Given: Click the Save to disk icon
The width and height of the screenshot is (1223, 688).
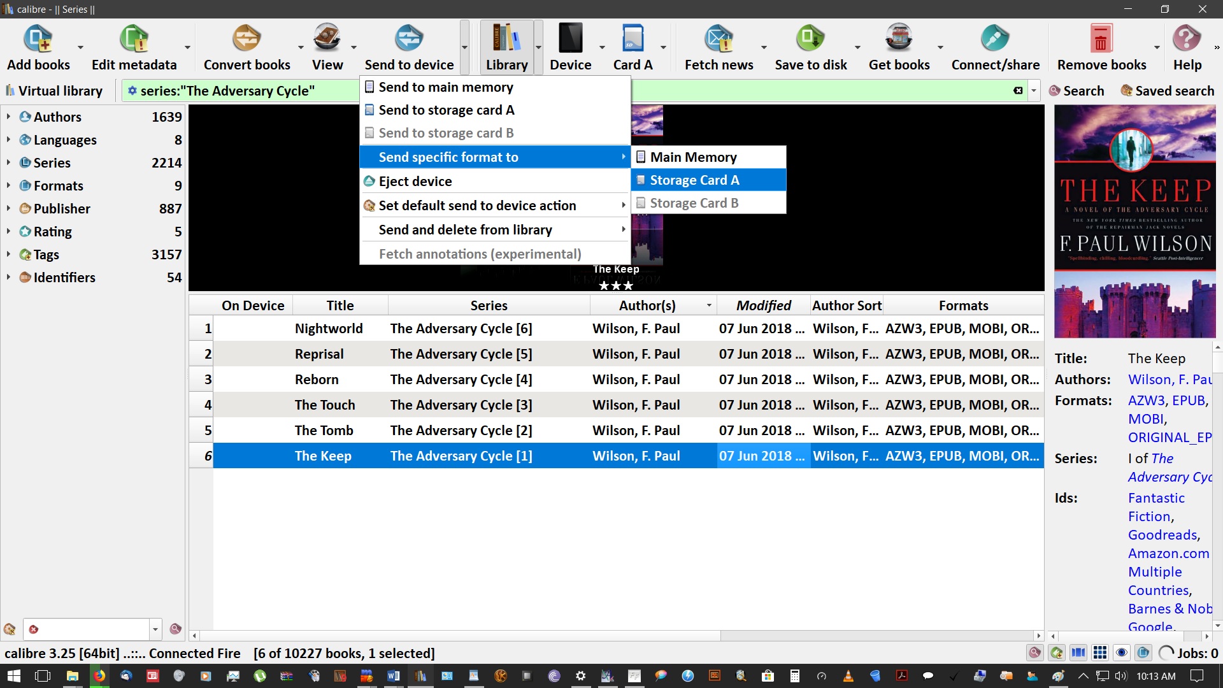Looking at the screenshot, I should coord(810,39).
